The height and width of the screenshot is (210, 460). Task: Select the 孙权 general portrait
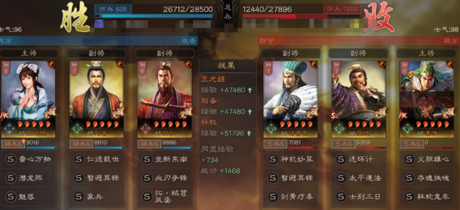[x=165, y=99]
